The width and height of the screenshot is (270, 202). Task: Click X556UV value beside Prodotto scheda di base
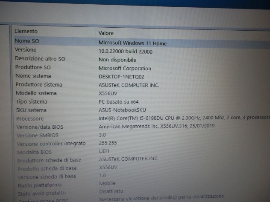pyautogui.click(x=108, y=167)
